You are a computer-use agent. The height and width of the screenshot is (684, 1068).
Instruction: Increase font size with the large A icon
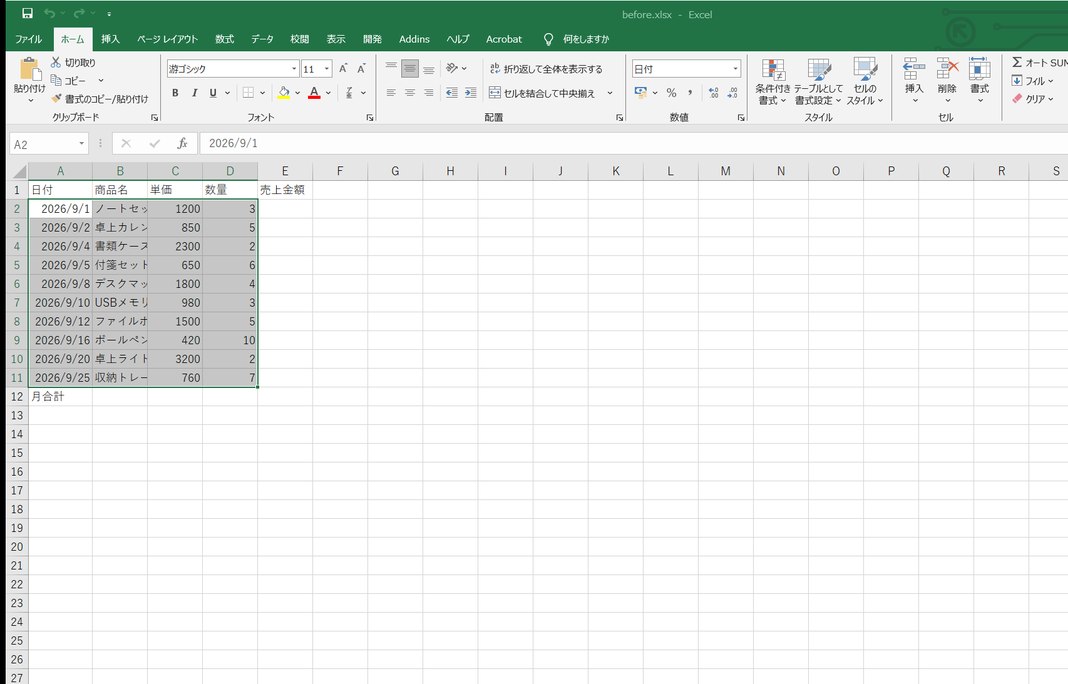coord(343,69)
